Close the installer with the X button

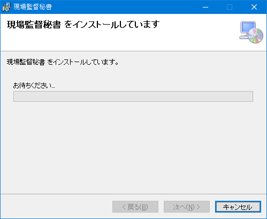point(254,7)
